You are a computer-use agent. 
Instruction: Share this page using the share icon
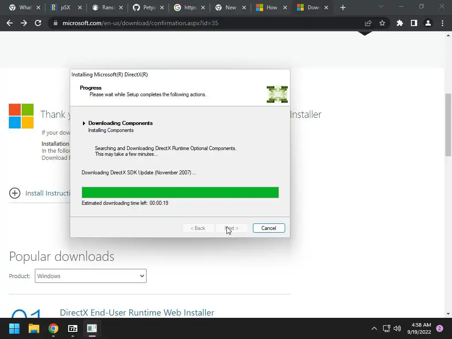368,23
